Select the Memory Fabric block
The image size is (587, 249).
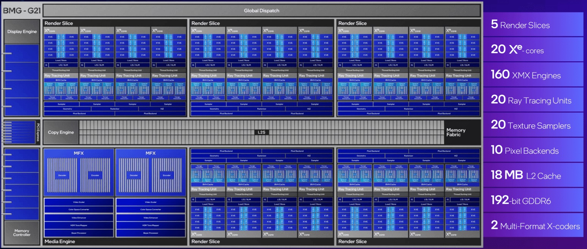(456, 132)
